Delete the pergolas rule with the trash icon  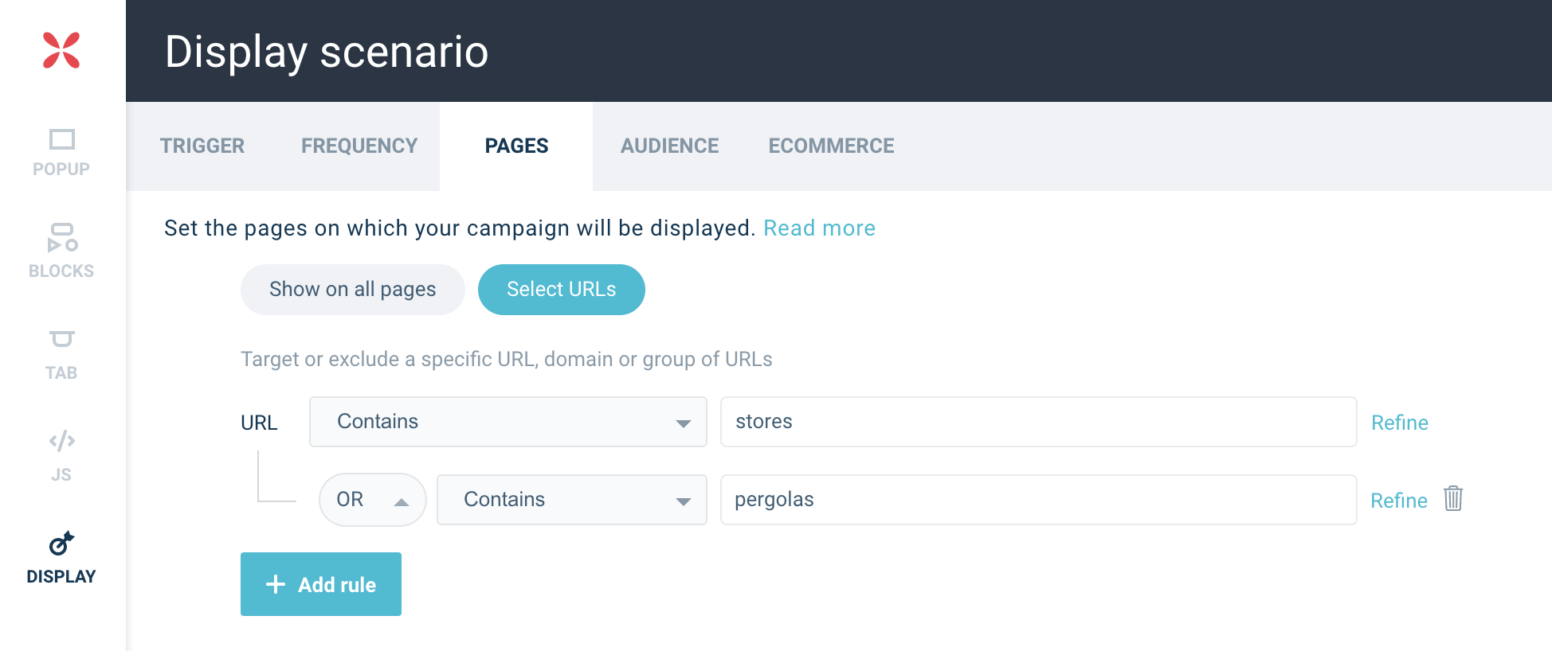[x=1453, y=499]
